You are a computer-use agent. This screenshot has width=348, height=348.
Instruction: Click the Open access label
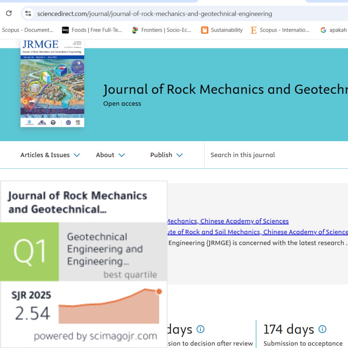click(122, 104)
